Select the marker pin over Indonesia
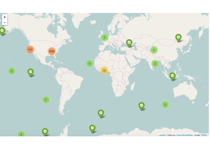 [172, 76]
